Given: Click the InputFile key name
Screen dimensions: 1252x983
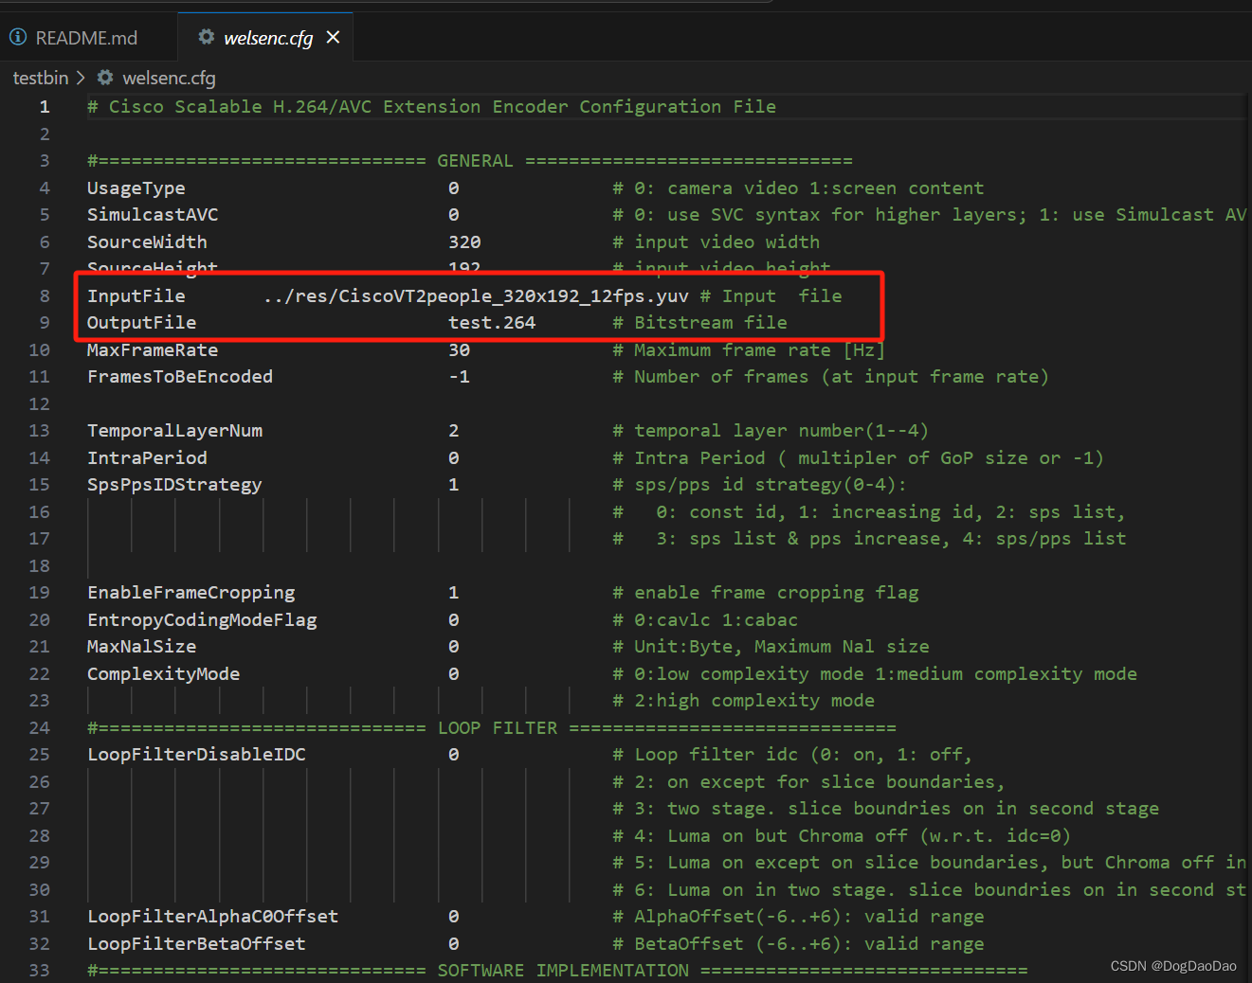Looking at the screenshot, I should tap(136, 296).
